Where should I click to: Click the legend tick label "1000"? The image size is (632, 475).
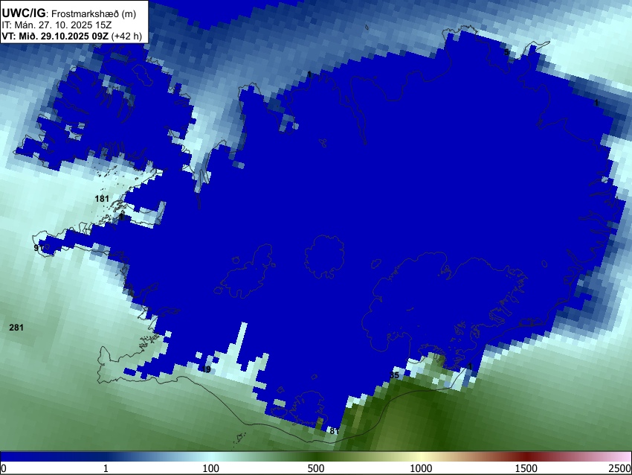[x=421, y=468]
